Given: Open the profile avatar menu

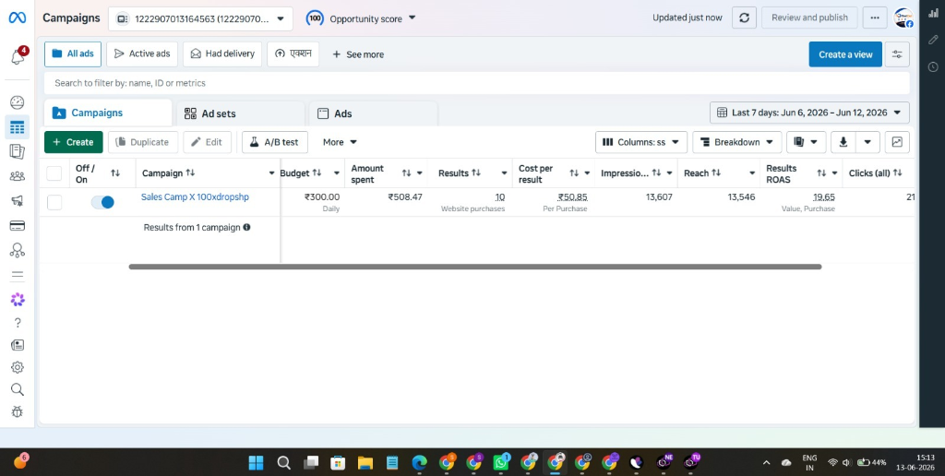Looking at the screenshot, I should tap(903, 18).
